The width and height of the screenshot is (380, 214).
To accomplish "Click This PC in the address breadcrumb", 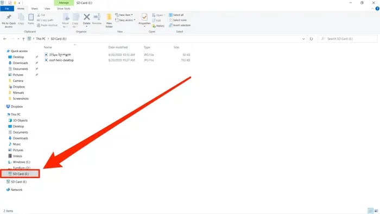I will pos(41,39).
